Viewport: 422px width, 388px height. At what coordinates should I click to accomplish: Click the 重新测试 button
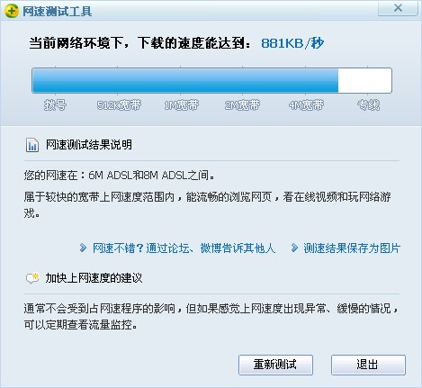point(275,365)
